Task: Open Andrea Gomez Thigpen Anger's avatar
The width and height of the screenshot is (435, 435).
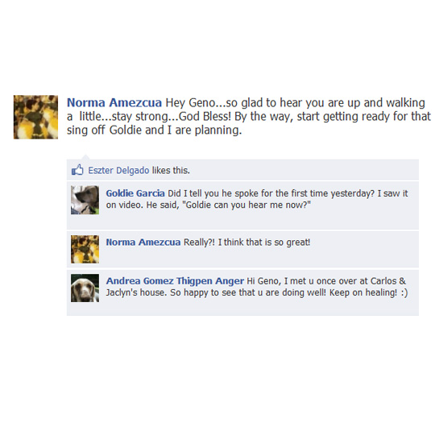Action: pyautogui.click(x=85, y=288)
